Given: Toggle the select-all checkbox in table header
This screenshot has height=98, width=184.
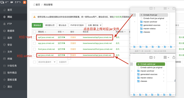Looking at the screenshot, I should (x=34, y=32).
